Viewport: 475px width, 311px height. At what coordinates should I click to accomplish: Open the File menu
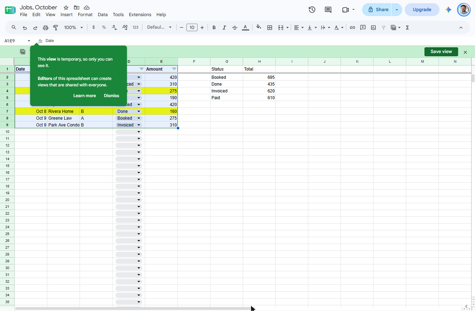click(24, 15)
